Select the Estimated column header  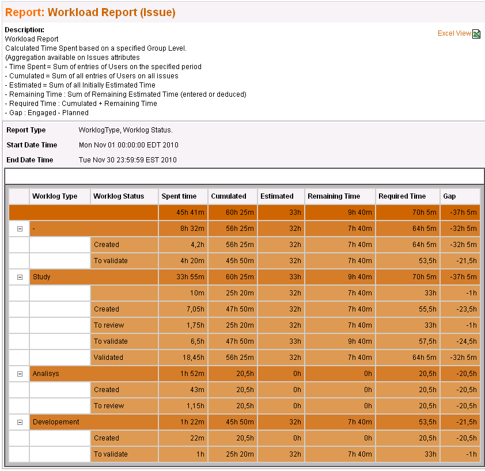tap(277, 196)
